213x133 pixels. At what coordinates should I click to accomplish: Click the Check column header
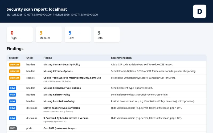[30, 58]
